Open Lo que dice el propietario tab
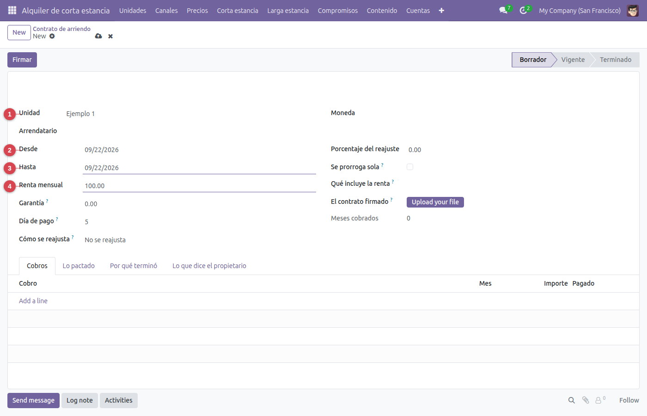 click(209, 266)
